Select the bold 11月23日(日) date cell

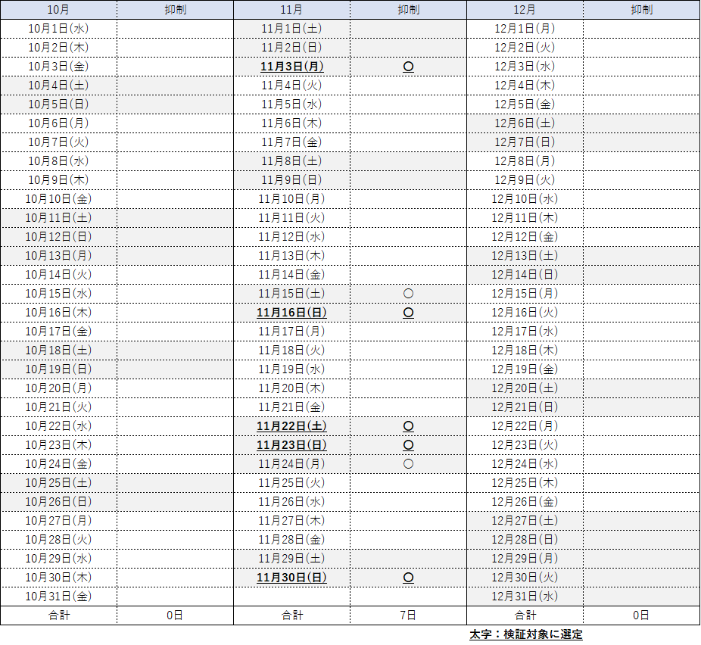pos(291,445)
